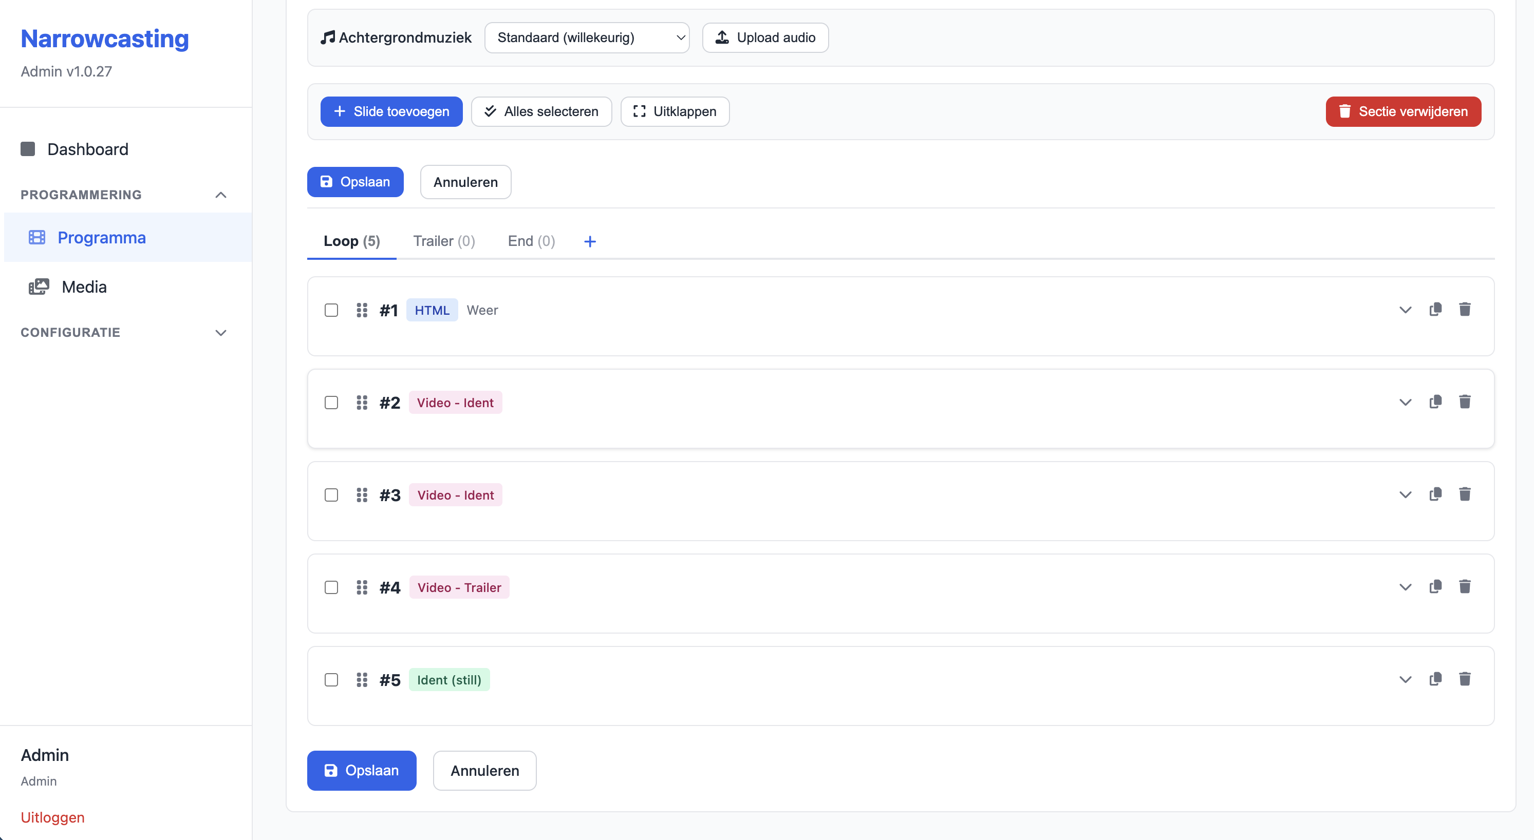
Task: Duplicate slide #2 using copy icon
Action: tap(1435, 402)
